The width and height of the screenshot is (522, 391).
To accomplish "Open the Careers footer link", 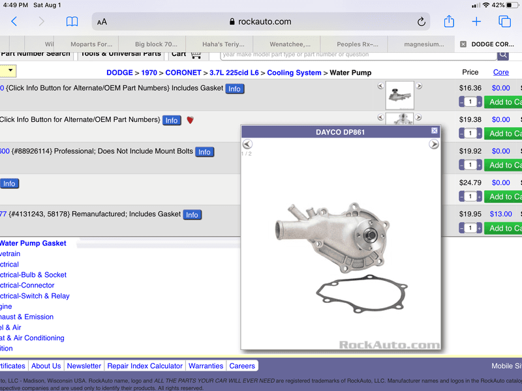I will pyautogui.click(x=242, y=366).
